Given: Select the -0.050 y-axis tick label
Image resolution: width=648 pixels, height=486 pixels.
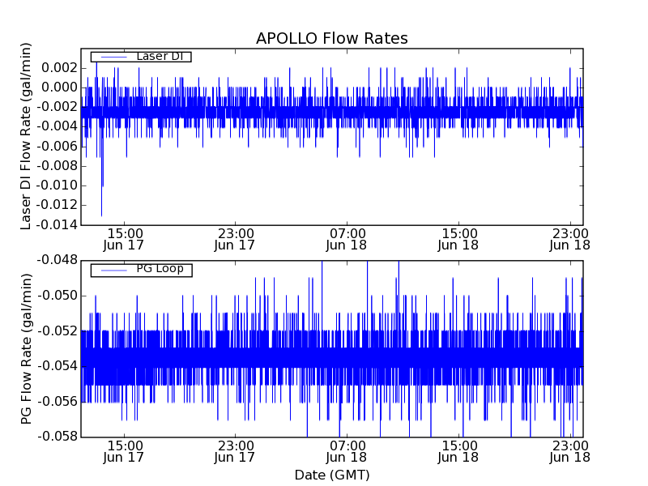Looking at the screenshot, I should tap(58, 296).
